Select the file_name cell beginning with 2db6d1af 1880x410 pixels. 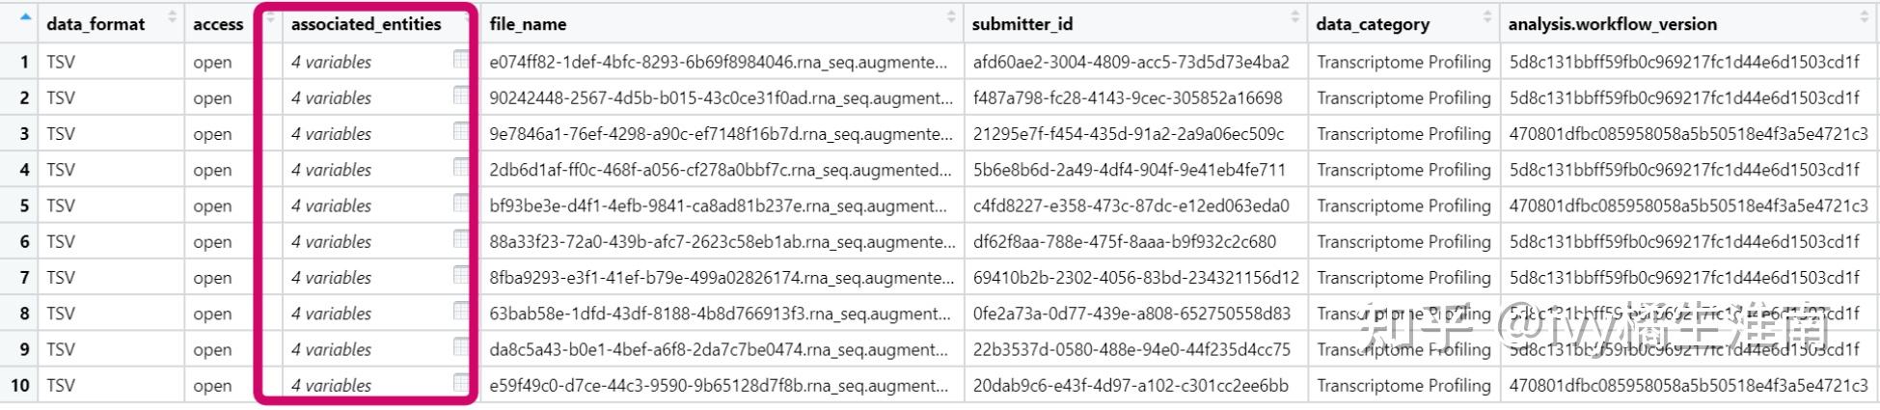click(x=720, y=170)
